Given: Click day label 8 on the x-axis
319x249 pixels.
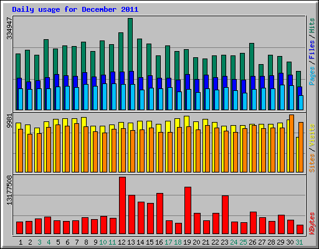Looking at the screenshot, I should [86, 242].
